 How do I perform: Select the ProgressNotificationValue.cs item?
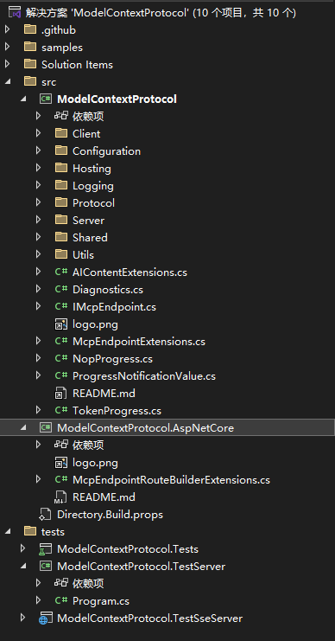click(143, 375)
